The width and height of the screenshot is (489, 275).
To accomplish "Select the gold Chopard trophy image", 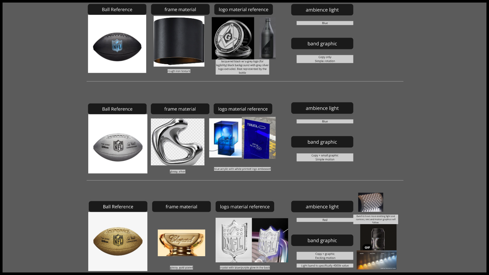I will tap(181, 243).
